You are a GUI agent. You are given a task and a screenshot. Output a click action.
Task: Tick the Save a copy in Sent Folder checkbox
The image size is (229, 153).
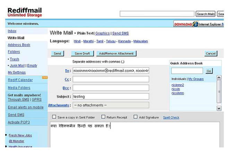pos(53,117)
